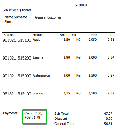Click the Orange product entry
Image resolution: width=117 pixels, height=138 pixels.
pyautogui.click(x=38, y=93)
